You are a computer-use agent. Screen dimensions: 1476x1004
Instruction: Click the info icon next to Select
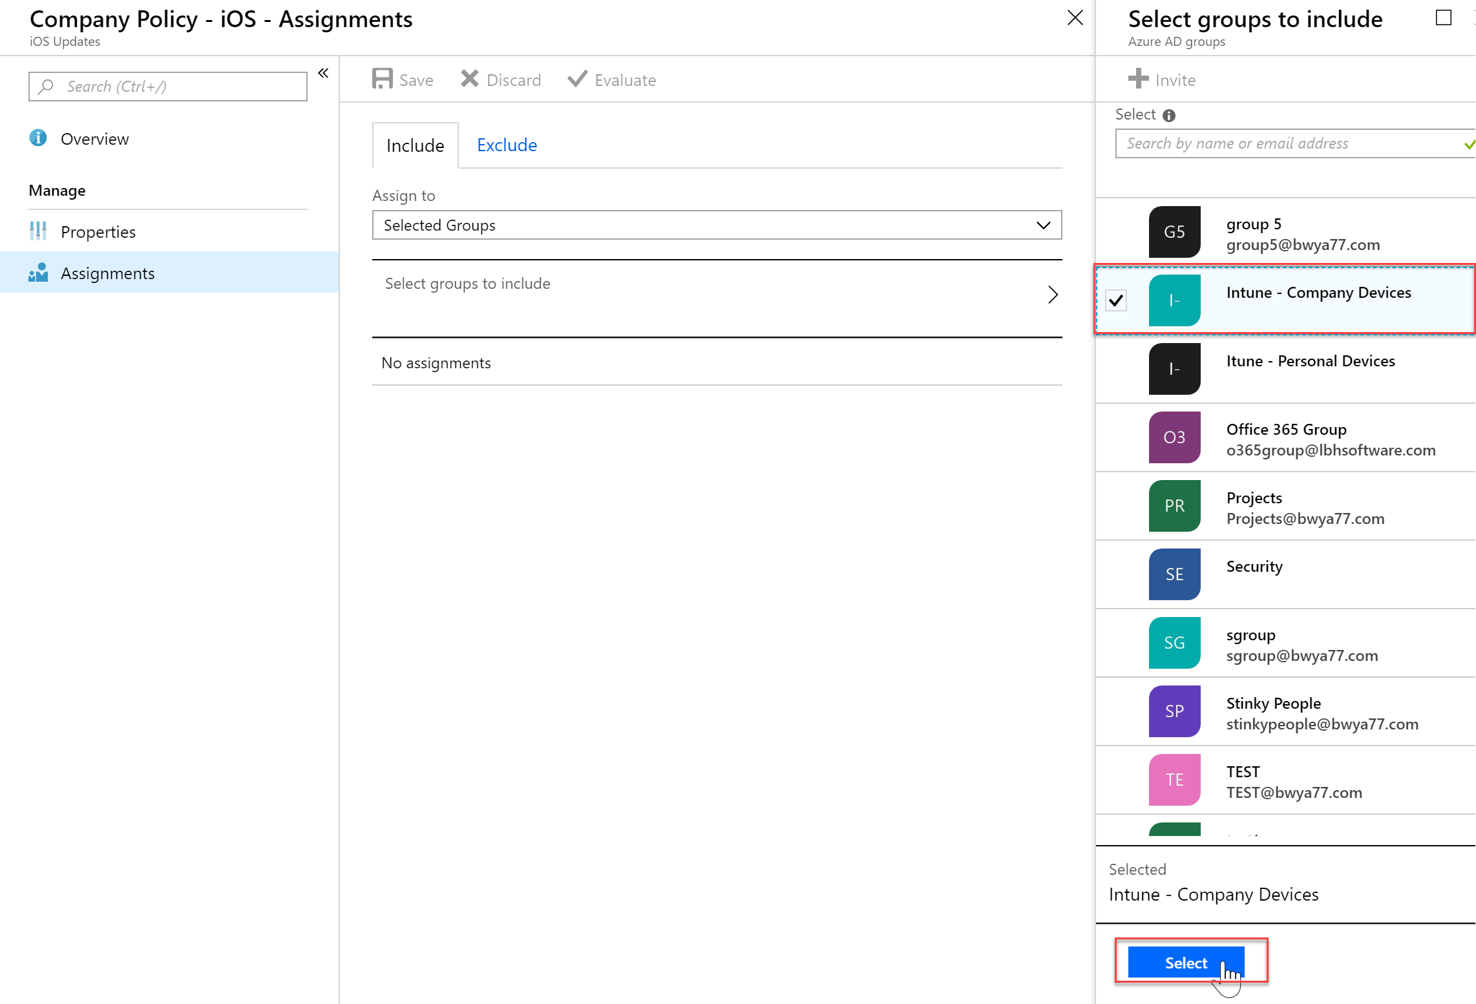click(1169, 116)
